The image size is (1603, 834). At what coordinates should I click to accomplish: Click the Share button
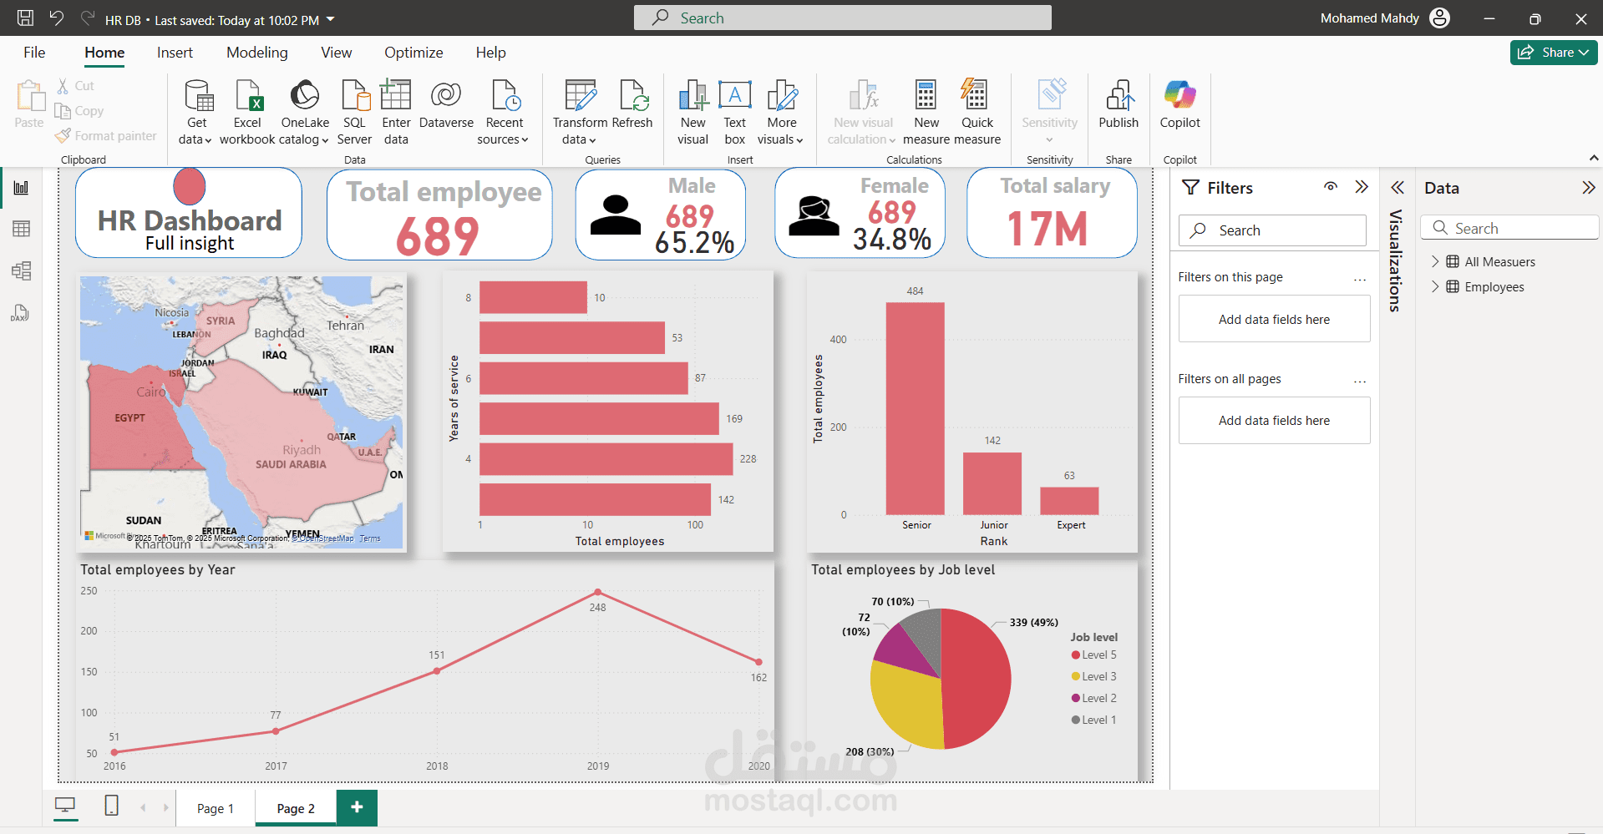click(1553, 52)
